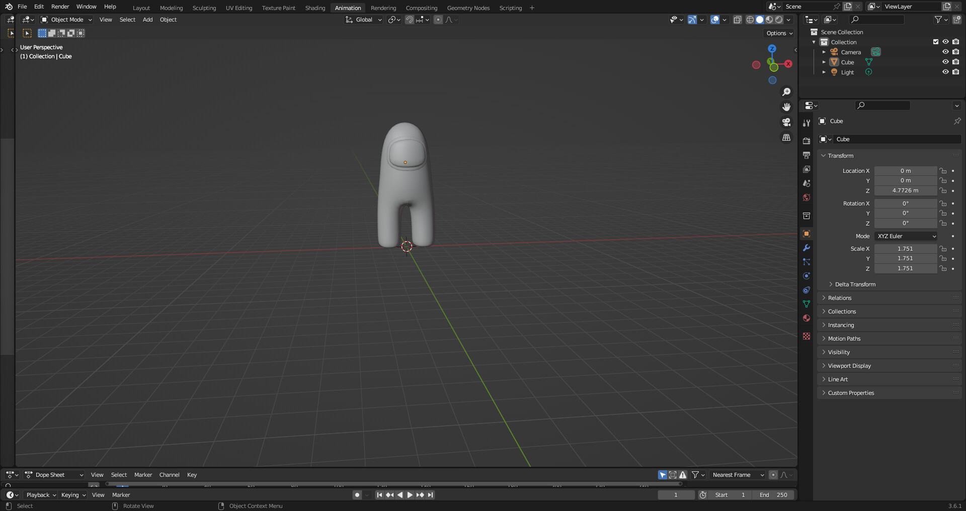Click the End frame 250 field
The height and width of the screenshot is (511, 966).
(x=774, y=495)
